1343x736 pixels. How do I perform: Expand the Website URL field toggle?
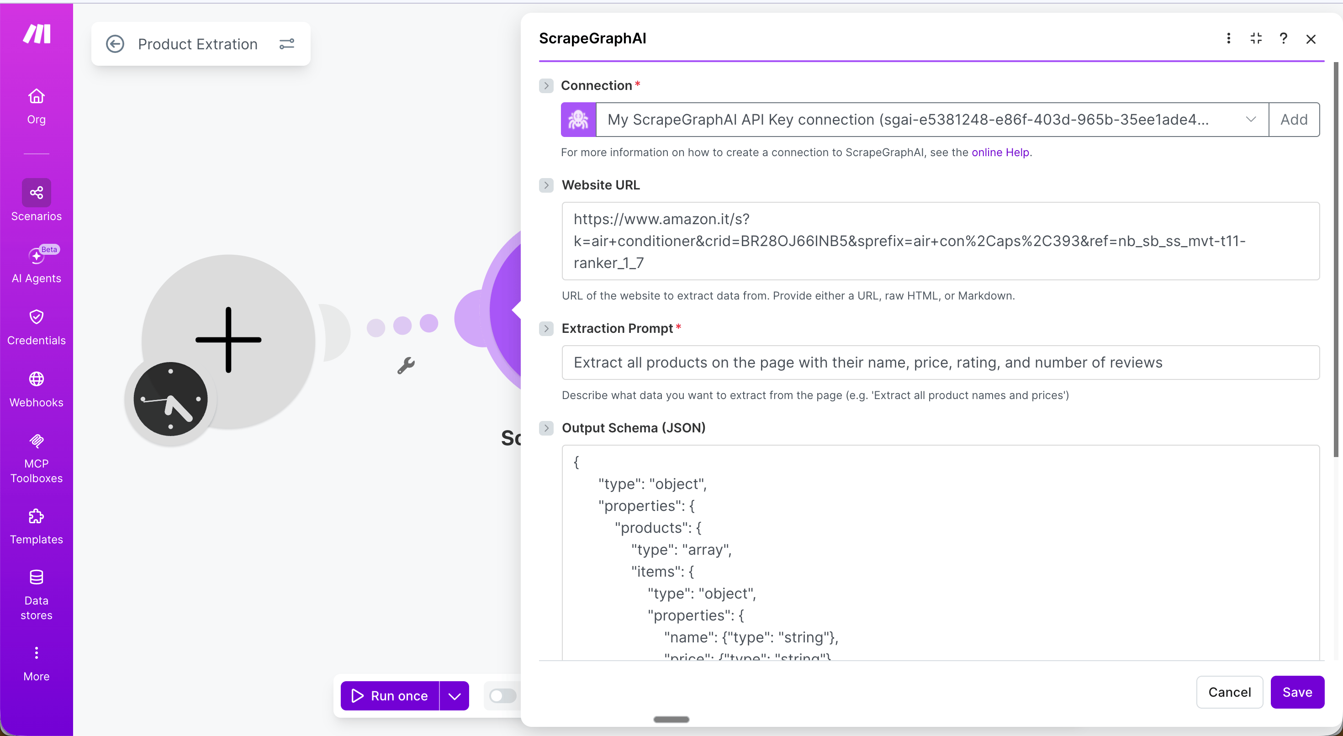click(546, 185)
